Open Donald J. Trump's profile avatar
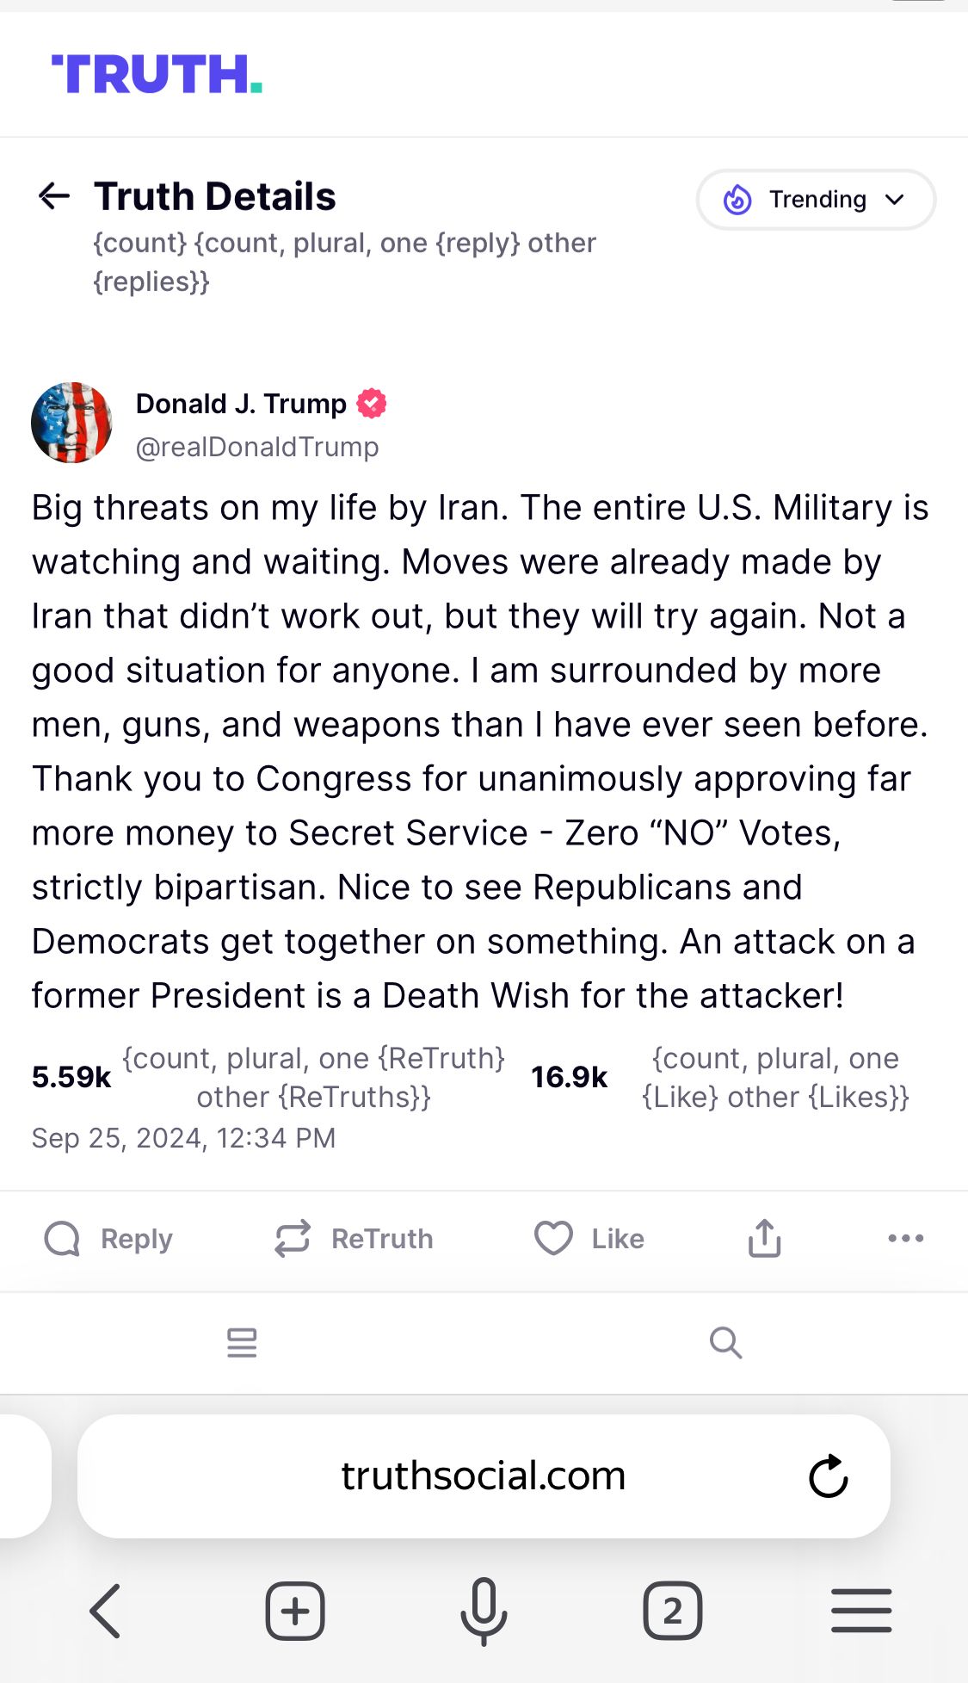This screenshot has height=1683, width=968. [x=71, y=423]
